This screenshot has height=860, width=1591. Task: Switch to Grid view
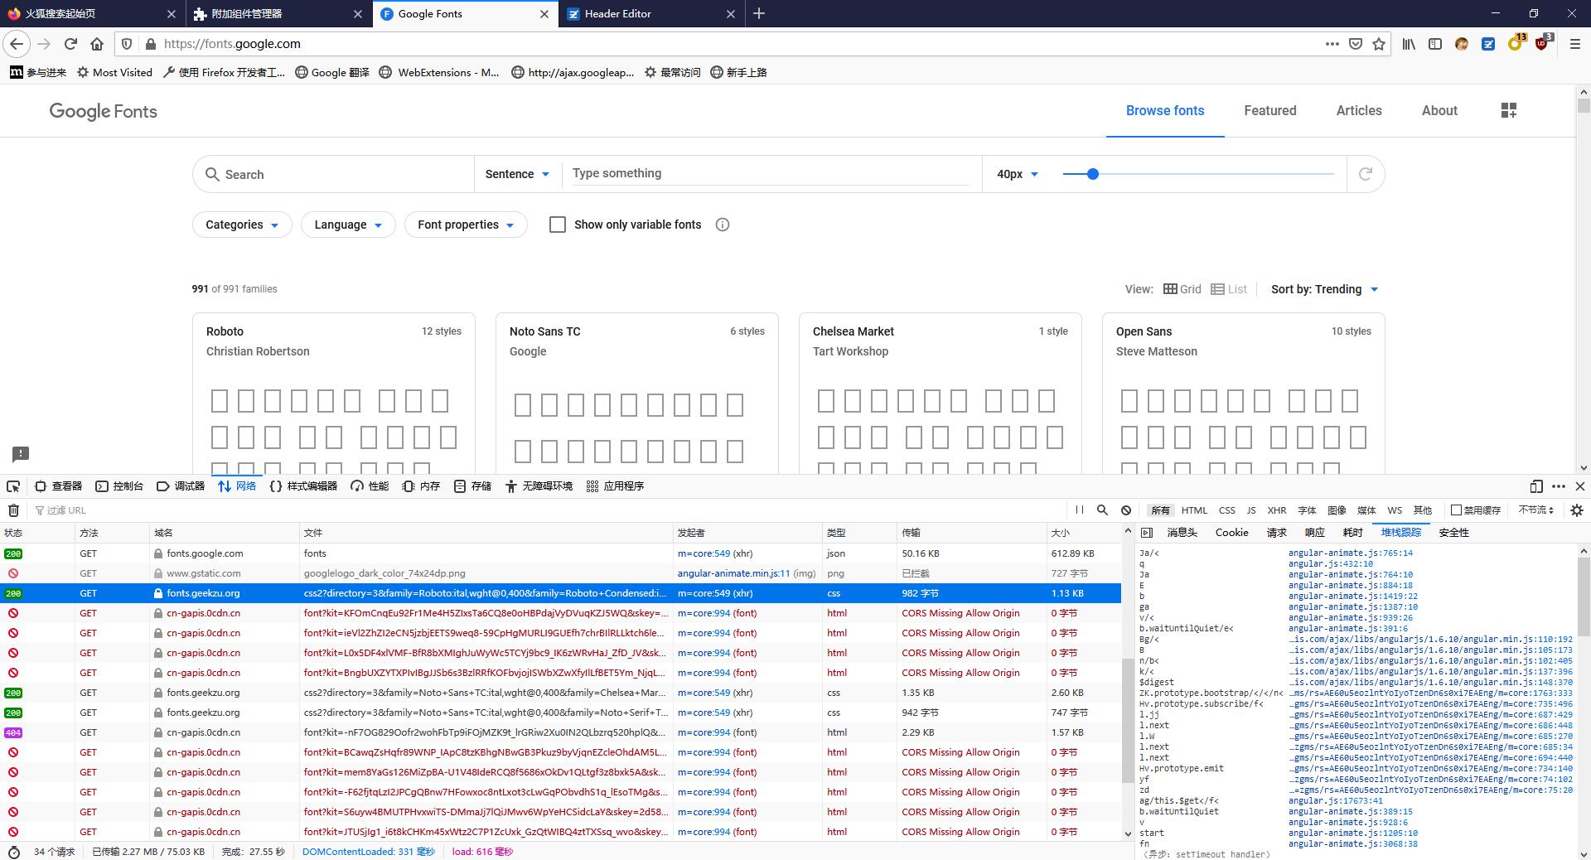point(1182,289)
